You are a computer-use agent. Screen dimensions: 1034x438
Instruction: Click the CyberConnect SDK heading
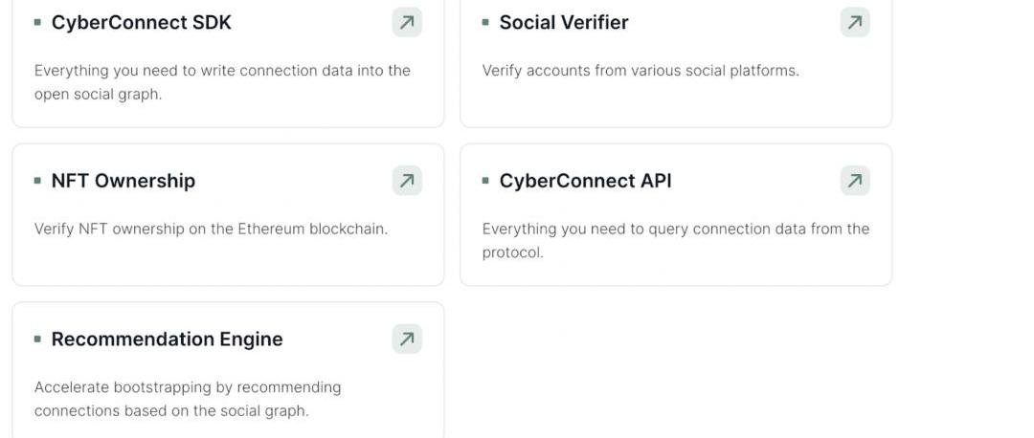[141, 22]
